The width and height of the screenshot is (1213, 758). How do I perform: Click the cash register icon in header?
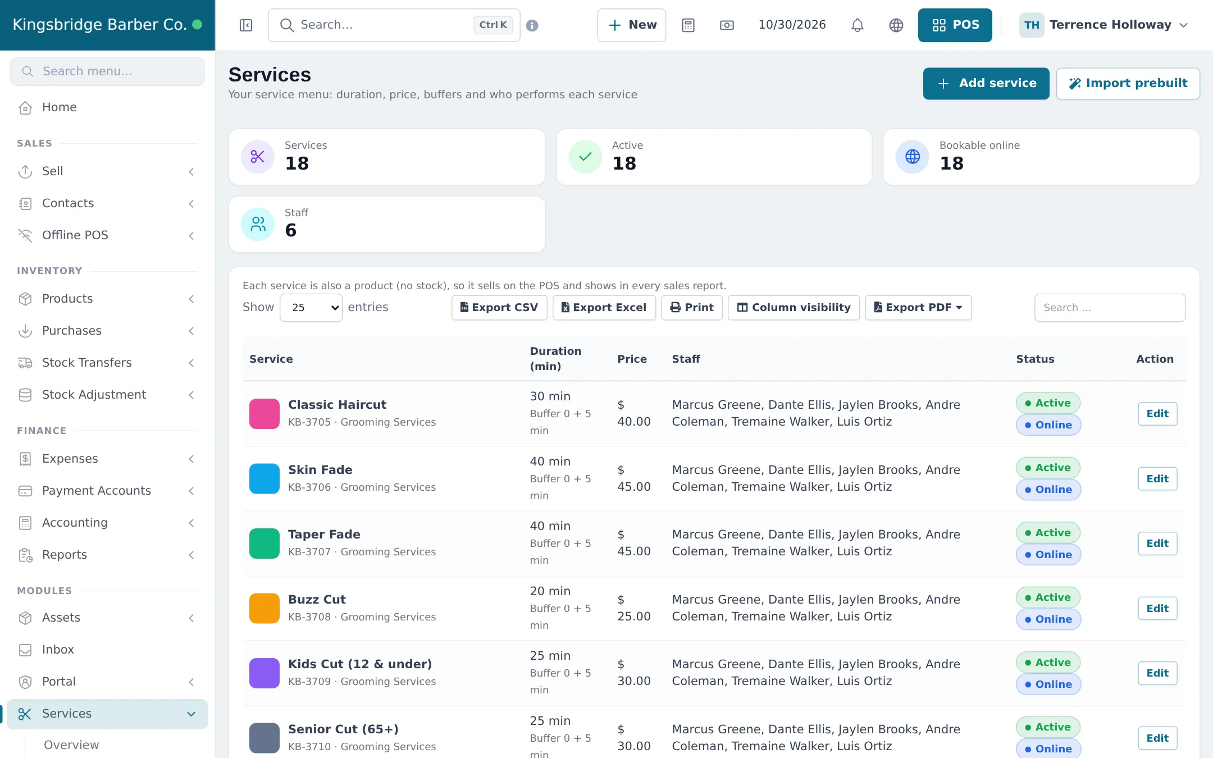(727, 25)
